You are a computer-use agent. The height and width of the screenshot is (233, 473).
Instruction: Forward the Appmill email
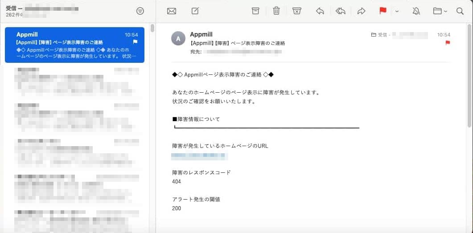coord(361,11)
